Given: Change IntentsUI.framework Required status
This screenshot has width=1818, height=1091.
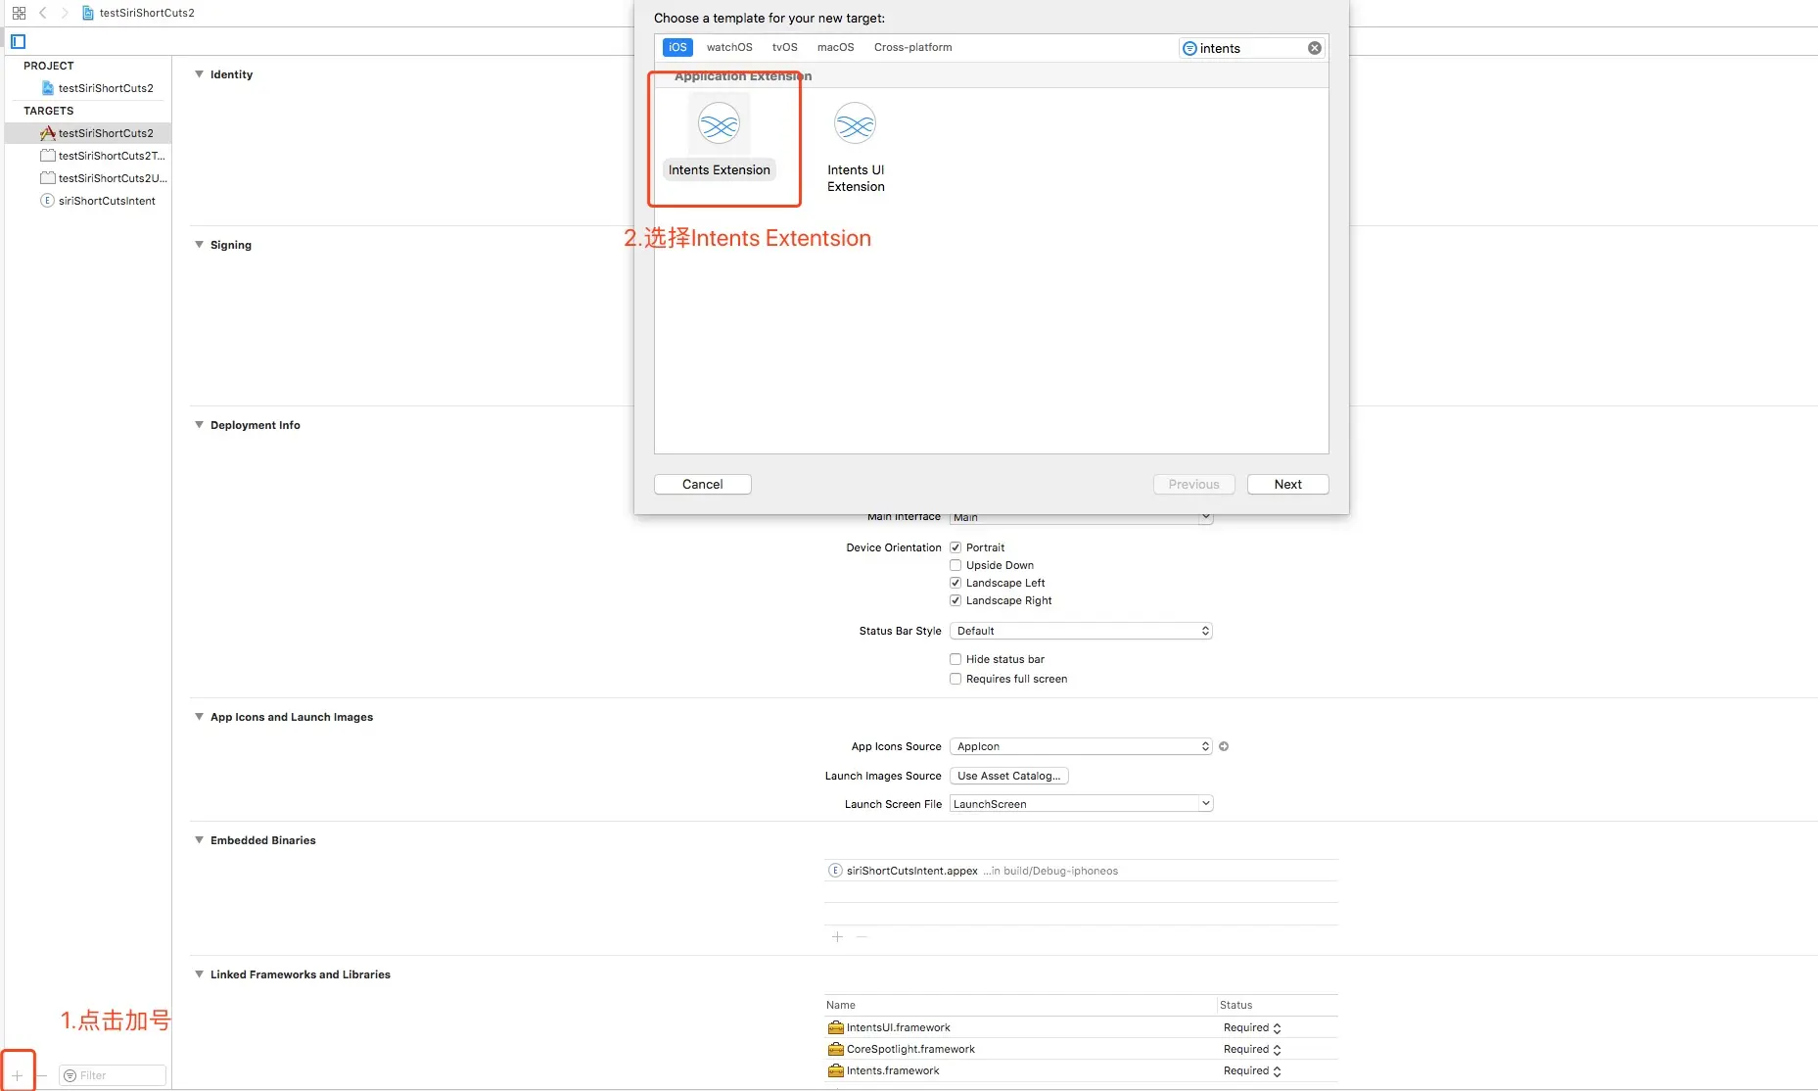Looking at the screenshot, I should pyautogui.click(x=1252, y=1027).
